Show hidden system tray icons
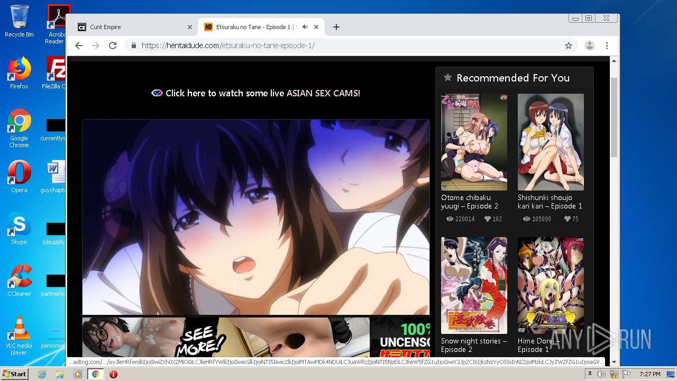This screenshot has width=677, height=381. point(590,374)
